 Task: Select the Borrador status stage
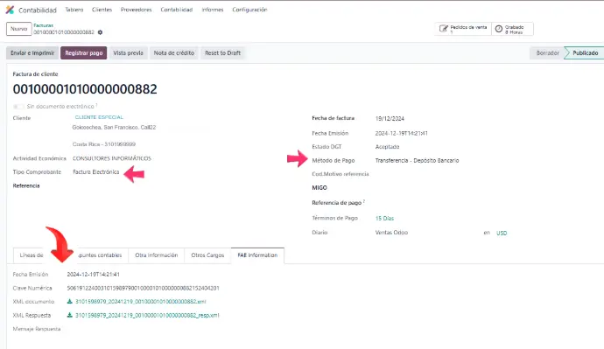(x=547, y=53)
